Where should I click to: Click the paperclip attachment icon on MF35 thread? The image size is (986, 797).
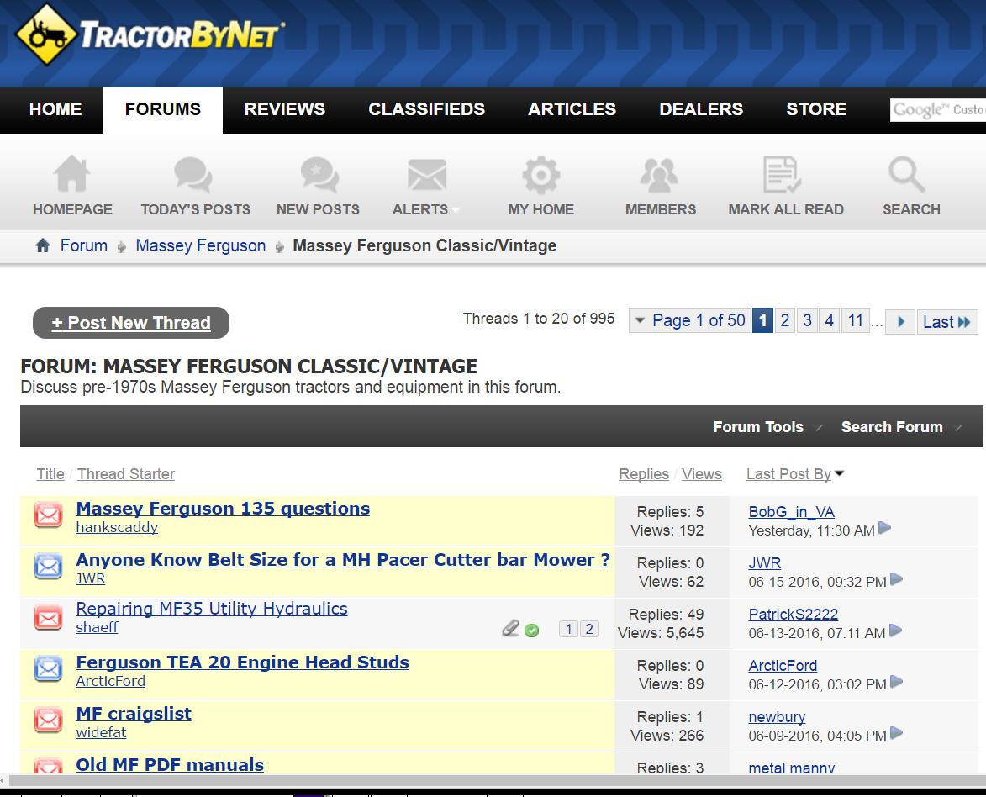tap(510, 628)
